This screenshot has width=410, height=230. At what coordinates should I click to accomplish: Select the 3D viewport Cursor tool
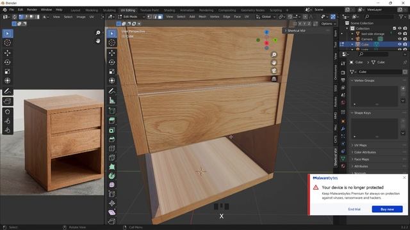[112, 43]
